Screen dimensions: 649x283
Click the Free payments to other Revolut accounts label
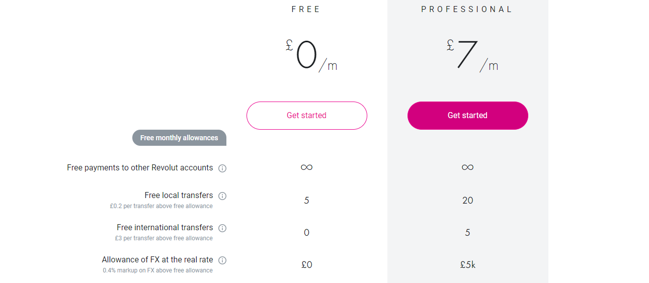140,168
